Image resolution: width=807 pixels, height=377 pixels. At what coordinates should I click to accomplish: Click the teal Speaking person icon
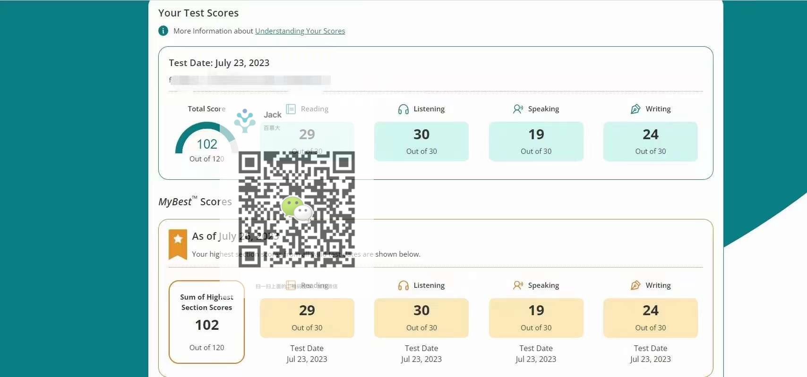tap(518, 109)
